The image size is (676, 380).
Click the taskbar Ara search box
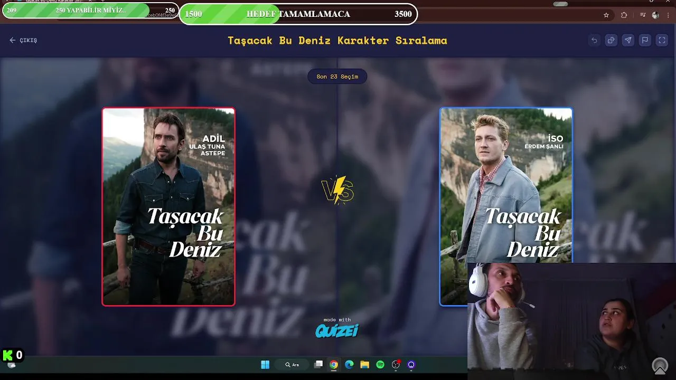292,365
